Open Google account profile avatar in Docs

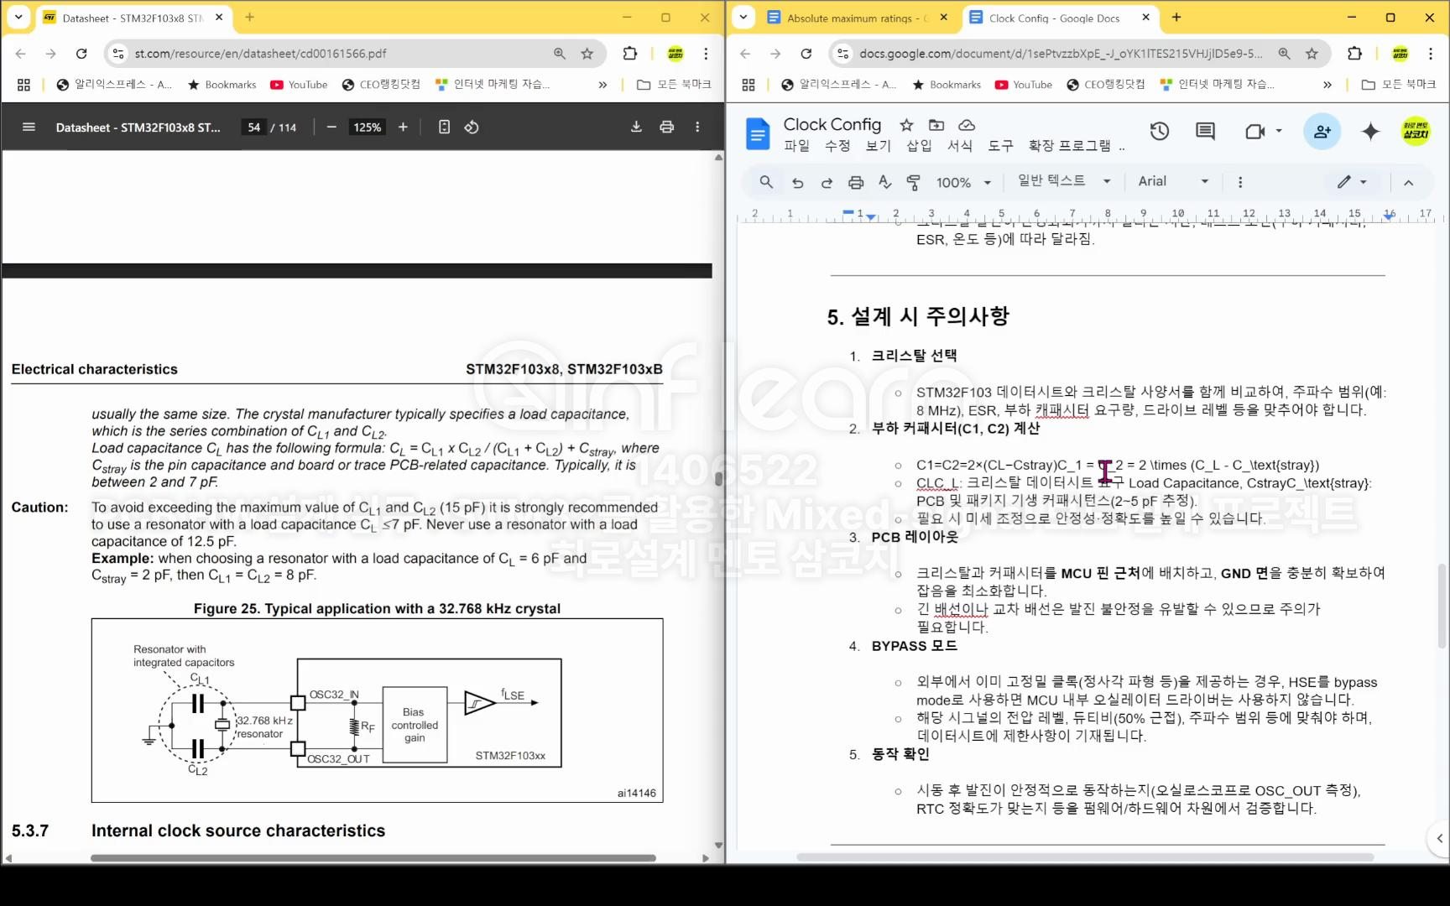tap(1416, 132)
